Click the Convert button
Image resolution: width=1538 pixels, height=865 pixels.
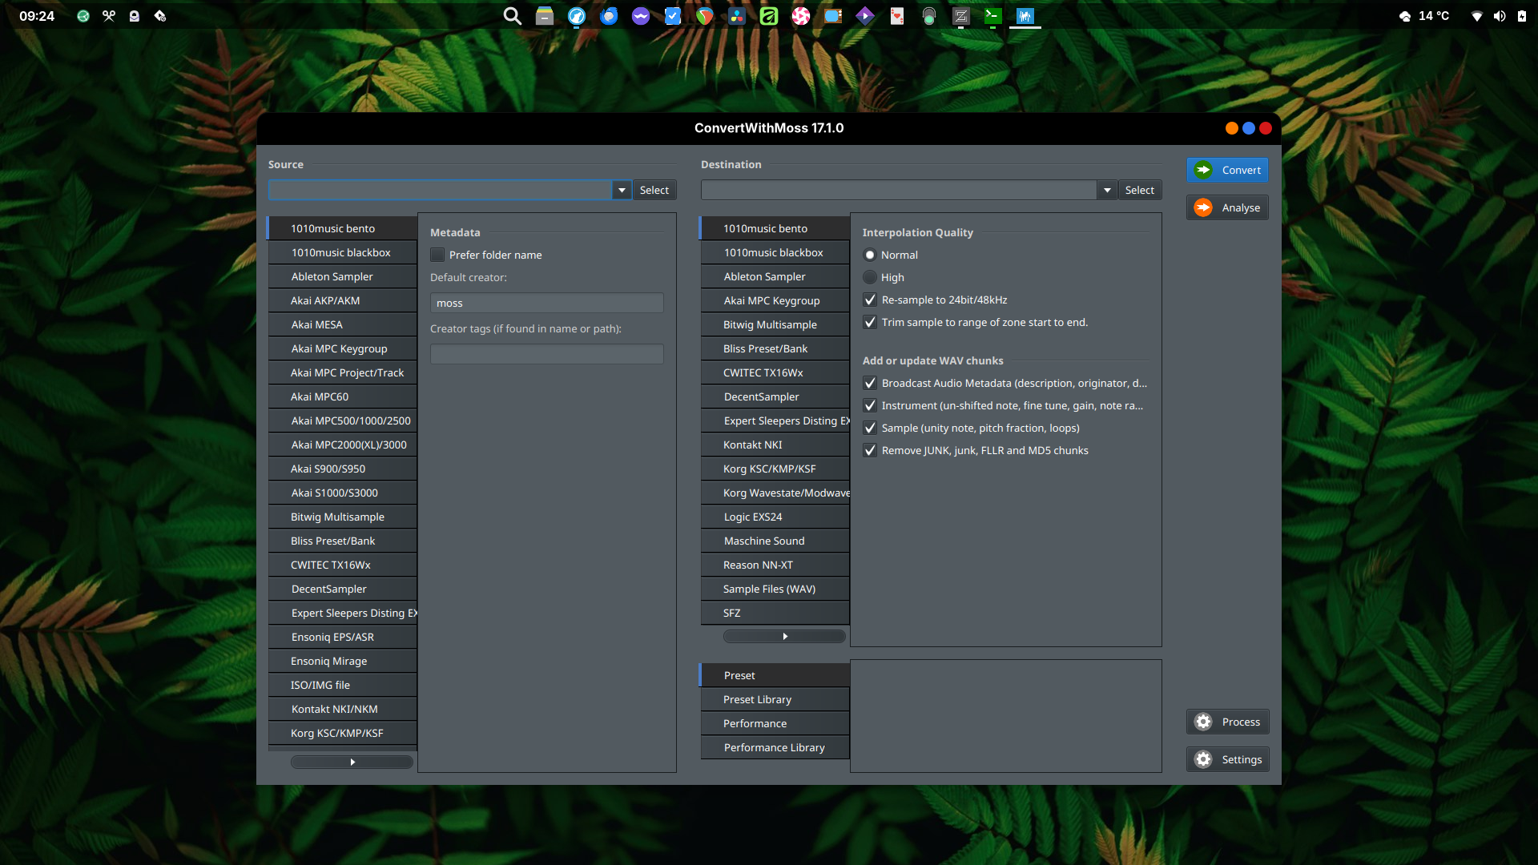(x=1227, y=170)
